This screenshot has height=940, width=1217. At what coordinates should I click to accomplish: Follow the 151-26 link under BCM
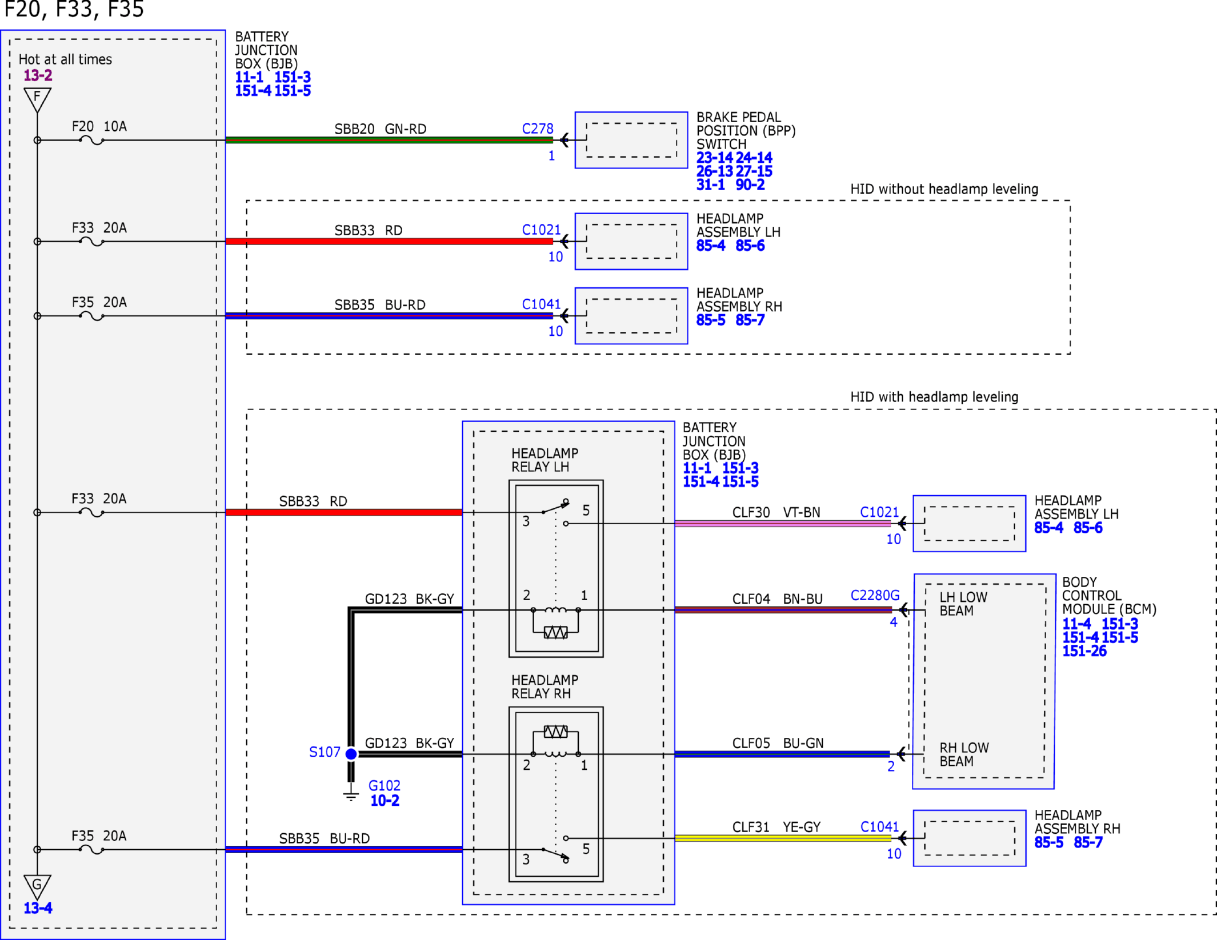click(x=1084, y=651)
